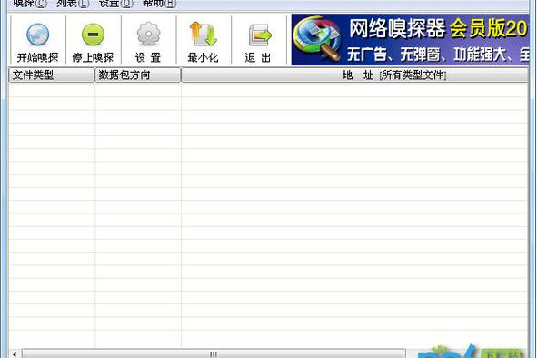537x358 pixels.
Task: Click the 最小化 arrows icon
Action: (204, 34)
